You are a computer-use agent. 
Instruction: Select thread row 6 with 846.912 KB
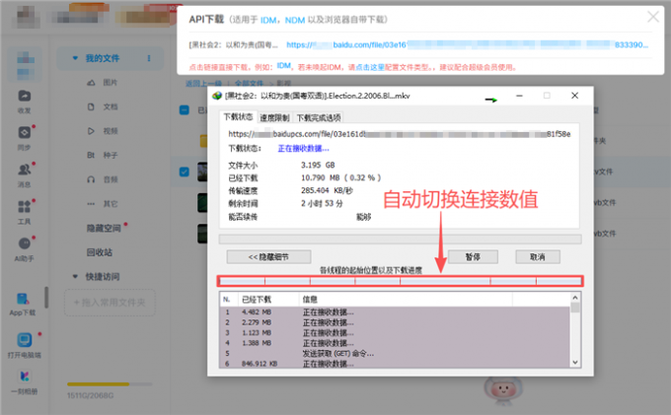coord(395,364)
